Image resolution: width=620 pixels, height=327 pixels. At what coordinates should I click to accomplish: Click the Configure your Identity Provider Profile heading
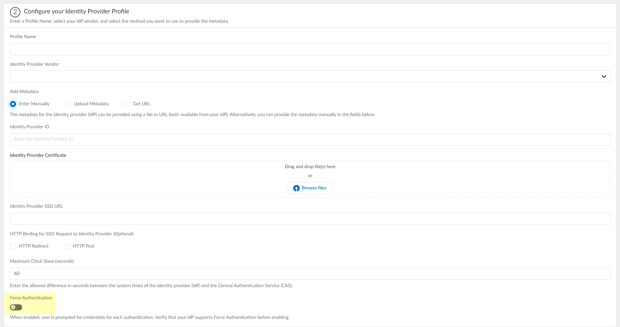[76, 11]
